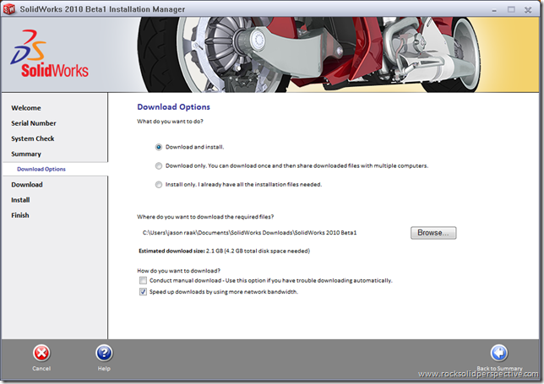Click the download folder path text
544x384 pixels.
pyautogui.click(x=249, y=233)
